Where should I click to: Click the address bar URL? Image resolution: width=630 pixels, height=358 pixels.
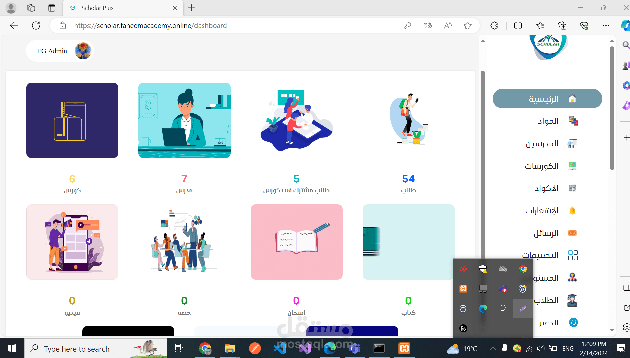tap(151, 26)
